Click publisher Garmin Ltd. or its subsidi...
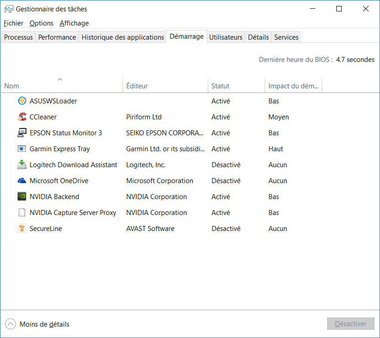The image size is (380, 338). tap(165, 149)
